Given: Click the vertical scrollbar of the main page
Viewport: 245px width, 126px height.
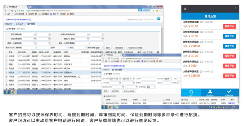Looking at the screenshot, I should (x=162, y=40).
